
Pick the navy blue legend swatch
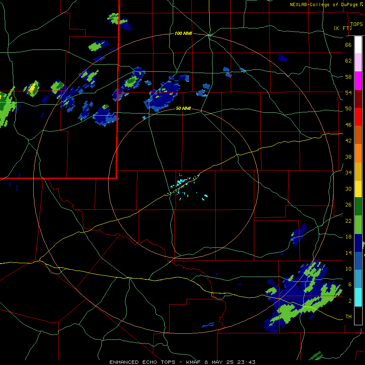[x=358, y=243]
